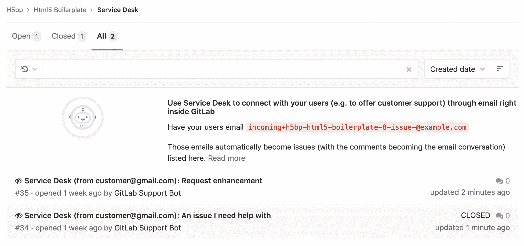Click the Service Desk robot illustration
Screen dimensions: 524x246
[83, 117]
